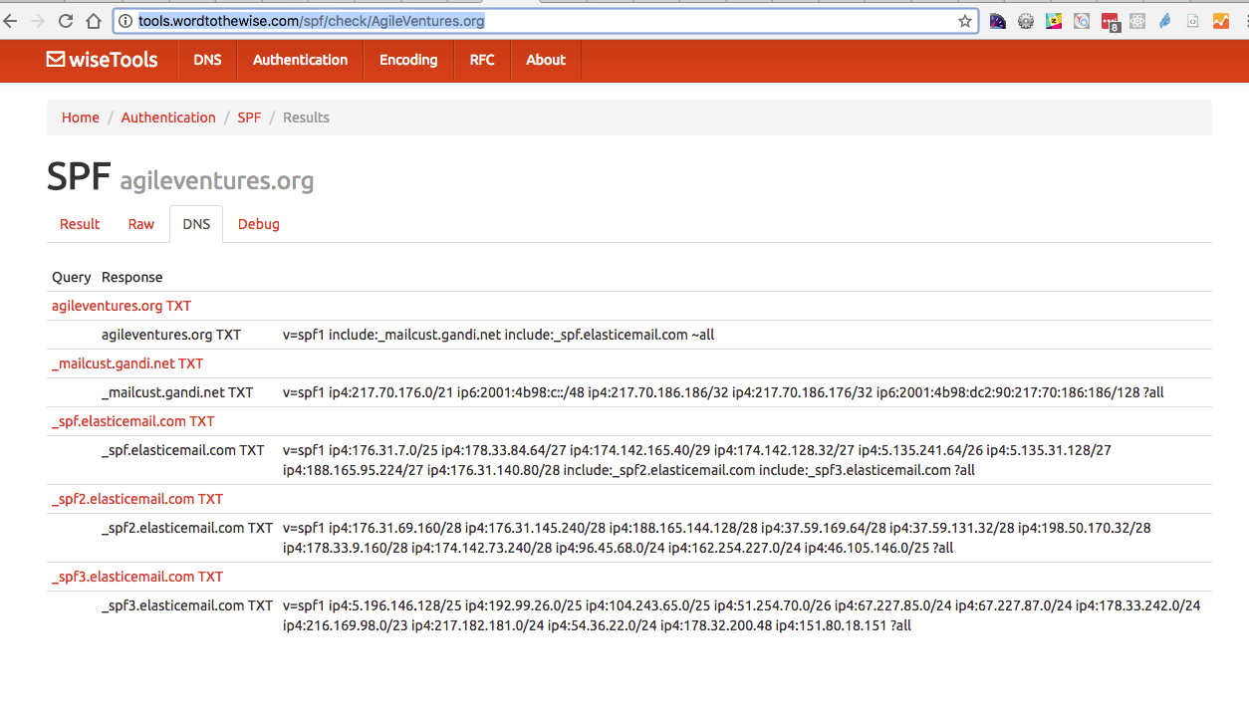
Task: Open the blue feather extension
Action: (x=1165, y=21)
